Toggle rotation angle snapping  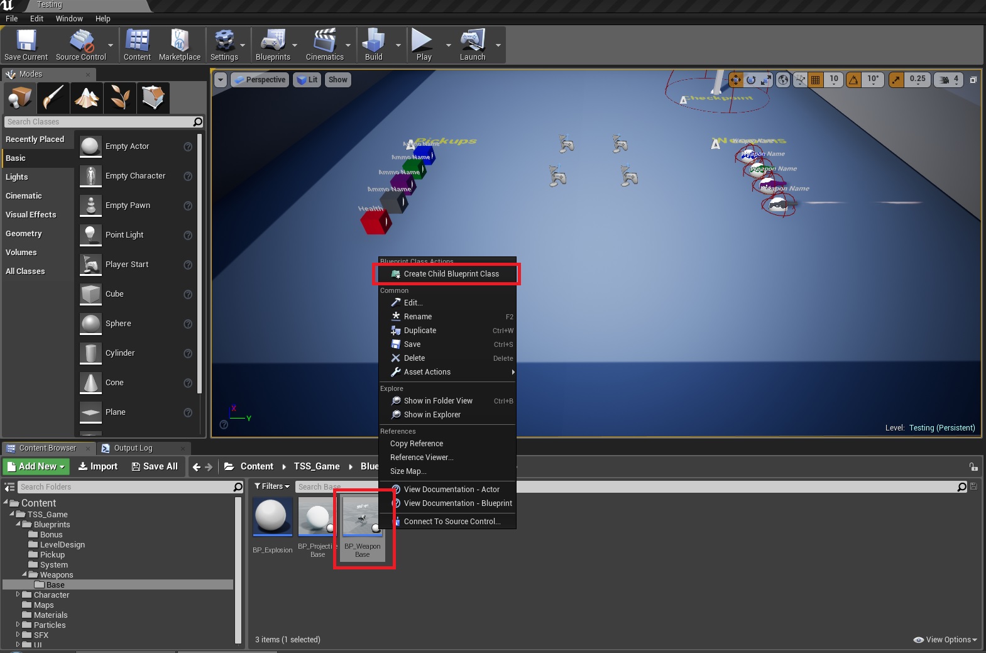pos(853,80)
